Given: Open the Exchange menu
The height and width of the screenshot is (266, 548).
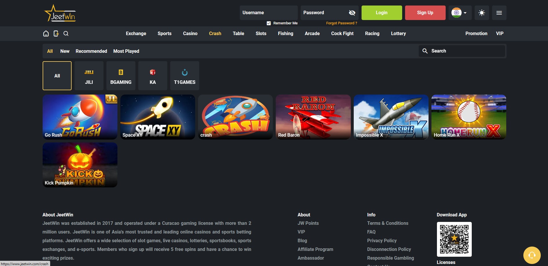Looking at the screenshot, I should pos(136,33).
